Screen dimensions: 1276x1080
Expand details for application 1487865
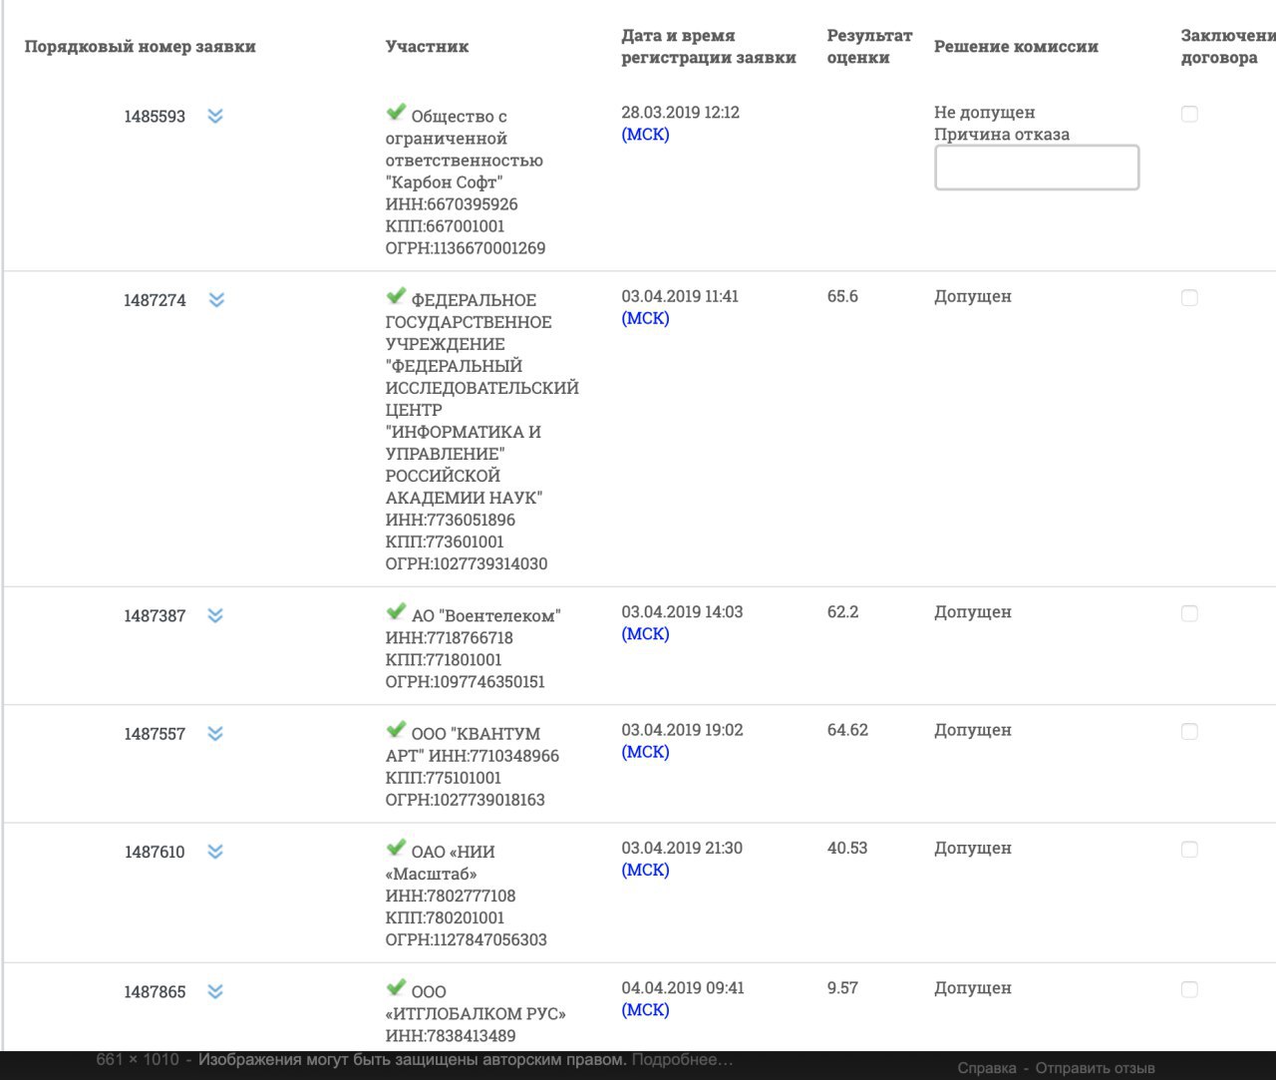pos(215,991)
